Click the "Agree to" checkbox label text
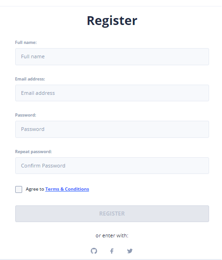Screen dimensions: 222x260 [35, 189]
